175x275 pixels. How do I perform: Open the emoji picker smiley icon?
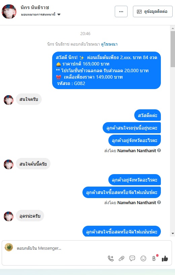coord(143,258)
